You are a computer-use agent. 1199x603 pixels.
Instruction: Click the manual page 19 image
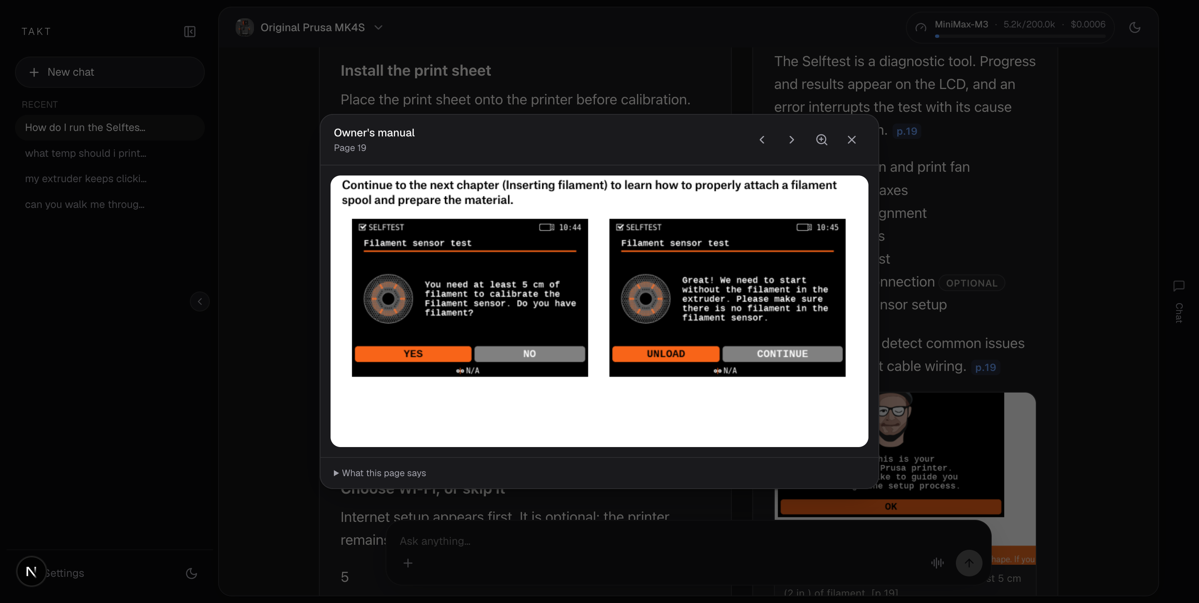click(599, 311)
